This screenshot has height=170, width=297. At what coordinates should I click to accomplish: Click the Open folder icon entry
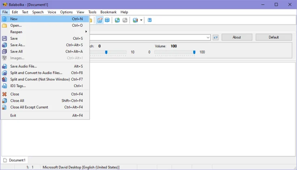[x=16, y=25]
